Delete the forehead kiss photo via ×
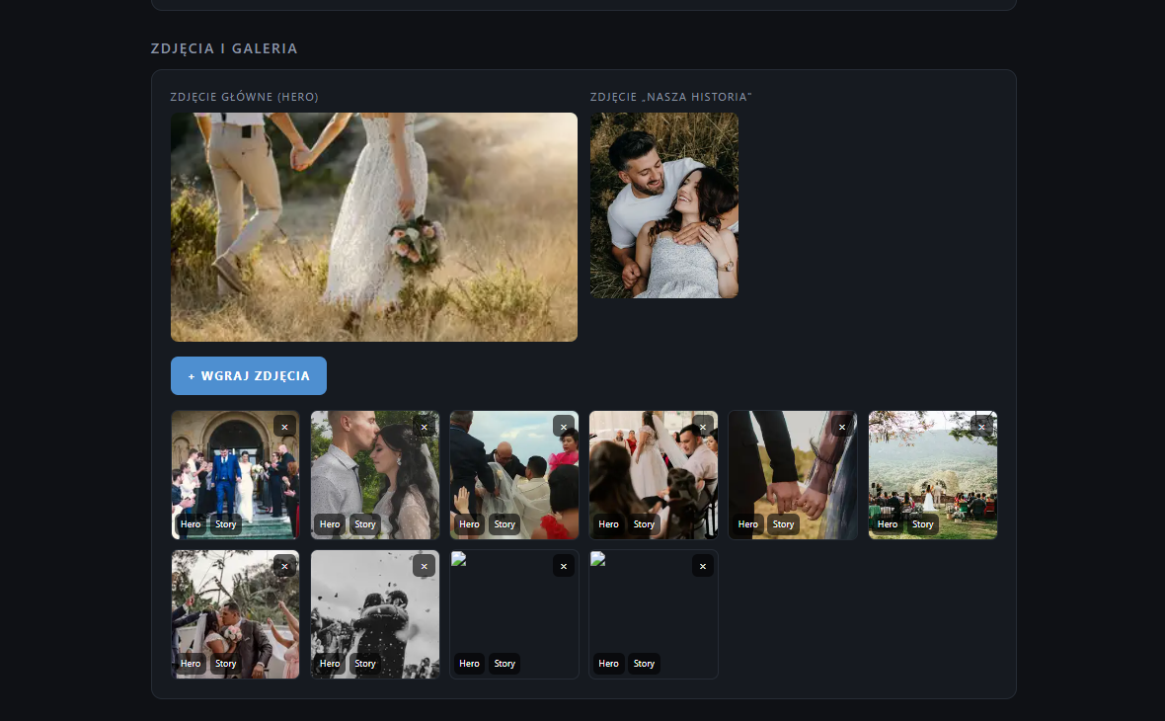 click(425, 427)
